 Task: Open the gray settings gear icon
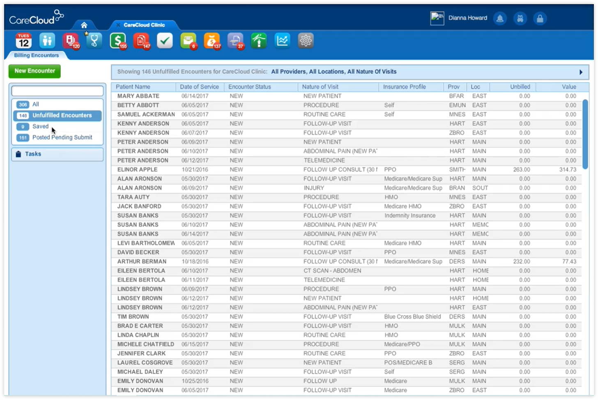coord(306,41)
